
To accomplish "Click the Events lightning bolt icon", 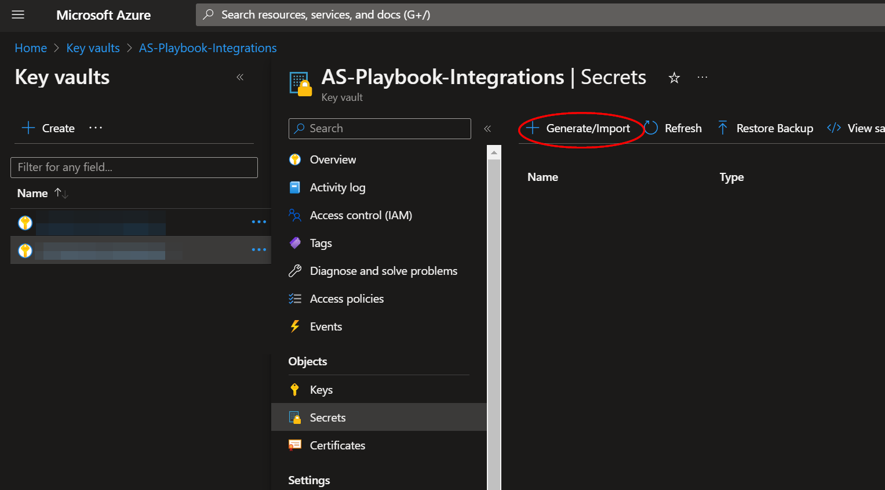I will click(x=295, y=326).
